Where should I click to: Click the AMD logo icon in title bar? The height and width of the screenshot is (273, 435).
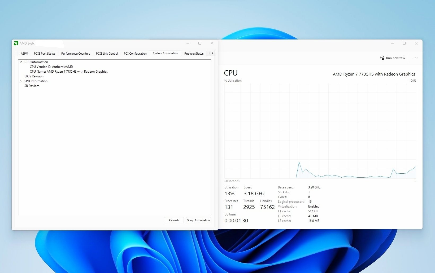[16, 43]
